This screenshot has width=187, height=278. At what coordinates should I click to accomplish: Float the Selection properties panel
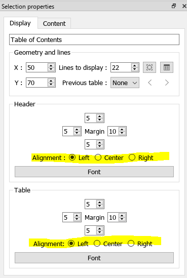(174, 6)
